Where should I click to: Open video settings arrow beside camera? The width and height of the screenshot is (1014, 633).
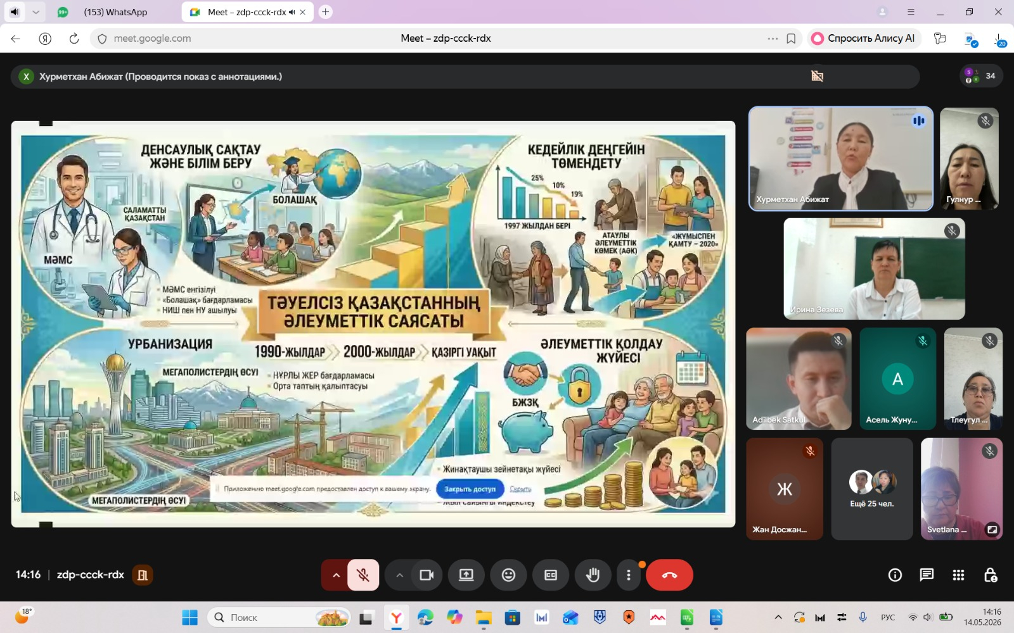399,575
